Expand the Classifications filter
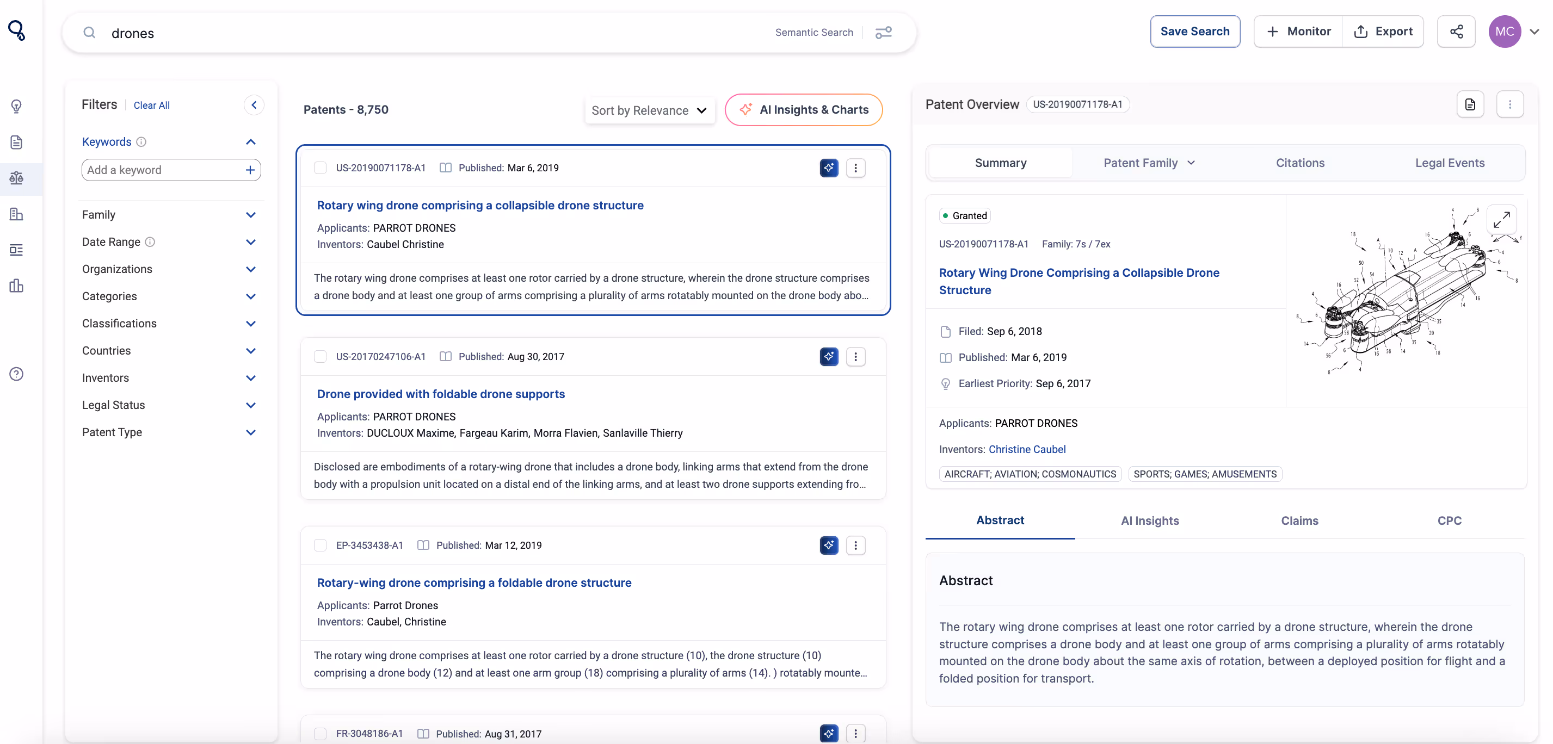This screenshot has height=744, width=1553. 251,324
